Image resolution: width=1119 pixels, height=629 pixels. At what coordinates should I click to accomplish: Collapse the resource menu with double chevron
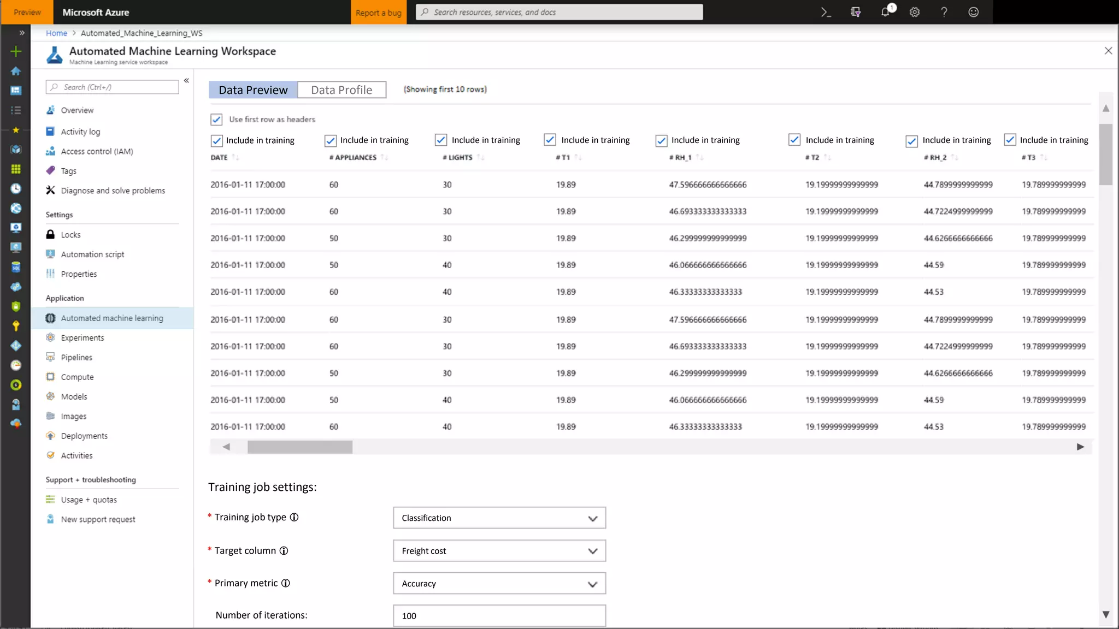click(x=186, y=80)
